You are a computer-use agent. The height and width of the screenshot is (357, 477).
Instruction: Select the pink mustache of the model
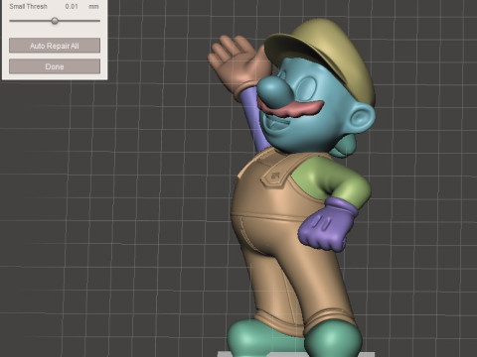coord(291,108)
